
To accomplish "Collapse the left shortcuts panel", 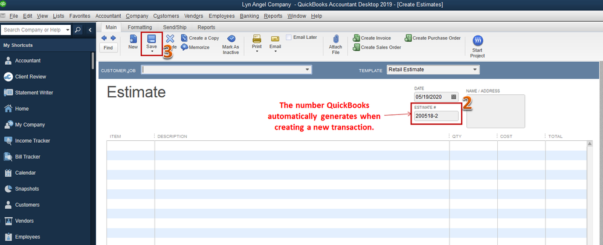I will [x=90, y=30].
